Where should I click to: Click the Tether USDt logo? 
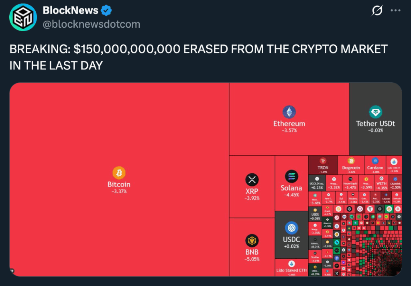[376, 112]
